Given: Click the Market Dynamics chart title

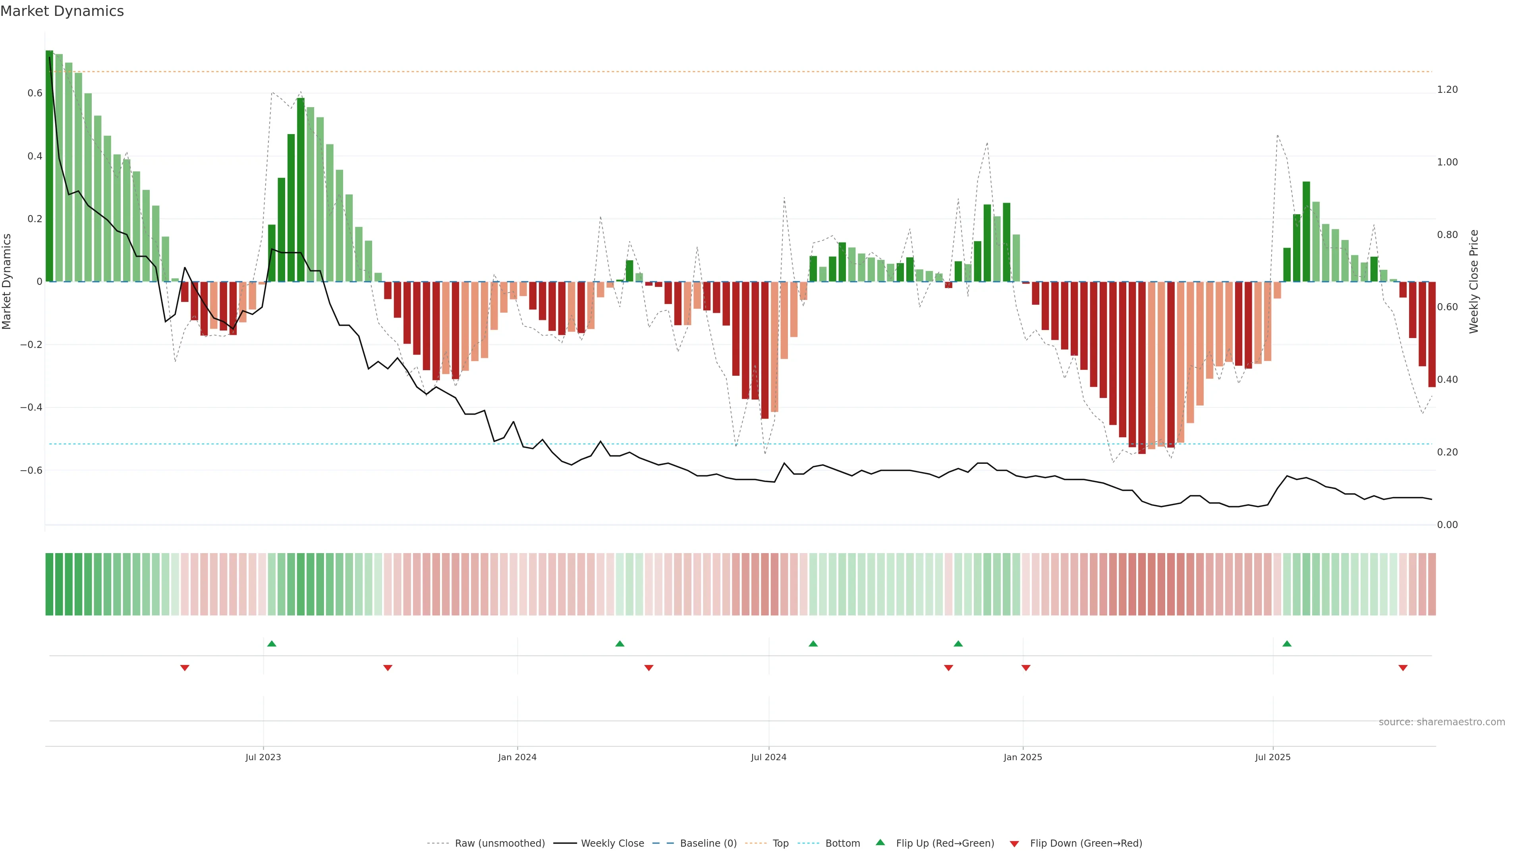Looking at the screenshot, I should 62,11.
